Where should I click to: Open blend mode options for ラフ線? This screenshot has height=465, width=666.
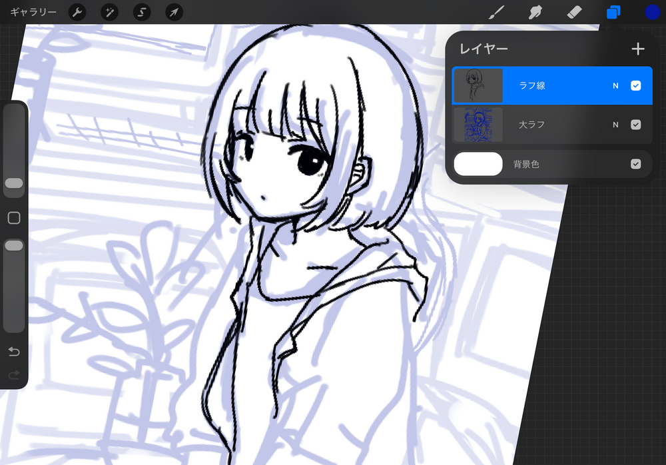click(x=615, y=85)
